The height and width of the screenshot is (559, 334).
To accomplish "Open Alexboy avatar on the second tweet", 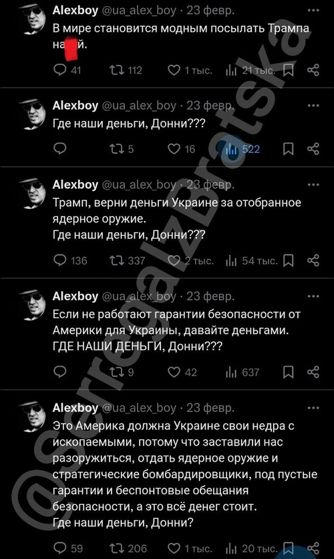I will point(31,114).
